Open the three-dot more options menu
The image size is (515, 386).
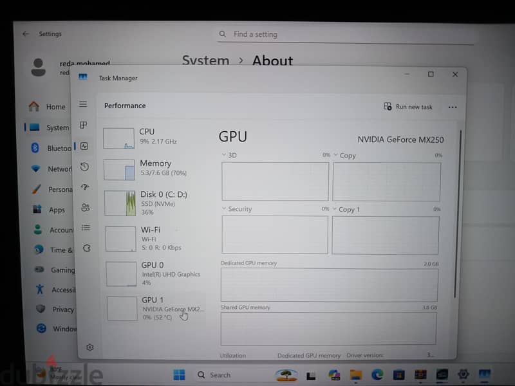tap(453, 107)
